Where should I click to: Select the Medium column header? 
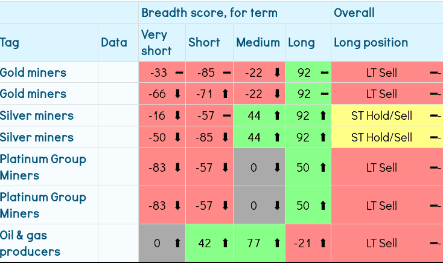[258, 42]
